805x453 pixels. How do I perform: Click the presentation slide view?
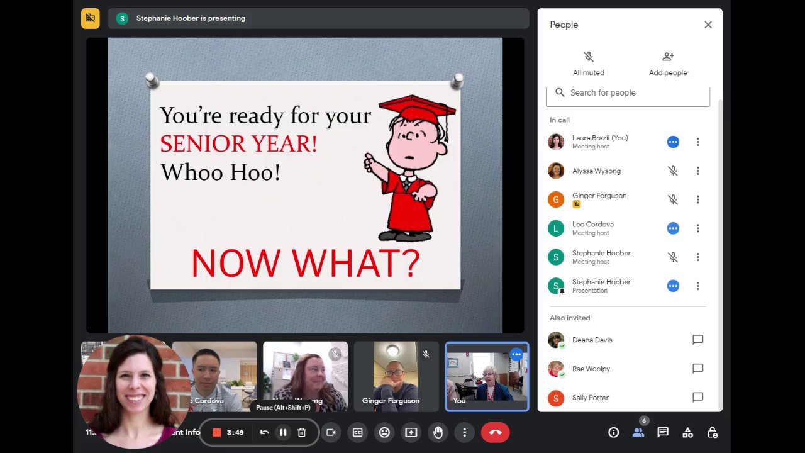tap(305, 185)
